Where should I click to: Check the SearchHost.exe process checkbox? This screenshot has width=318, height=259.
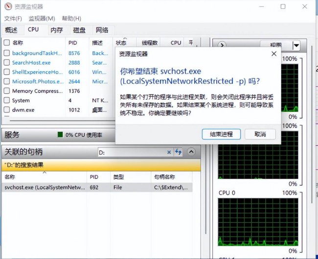pos(7,63)
